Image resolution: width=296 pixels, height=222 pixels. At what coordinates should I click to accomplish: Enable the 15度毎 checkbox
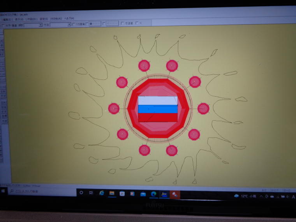coord(74,24)
